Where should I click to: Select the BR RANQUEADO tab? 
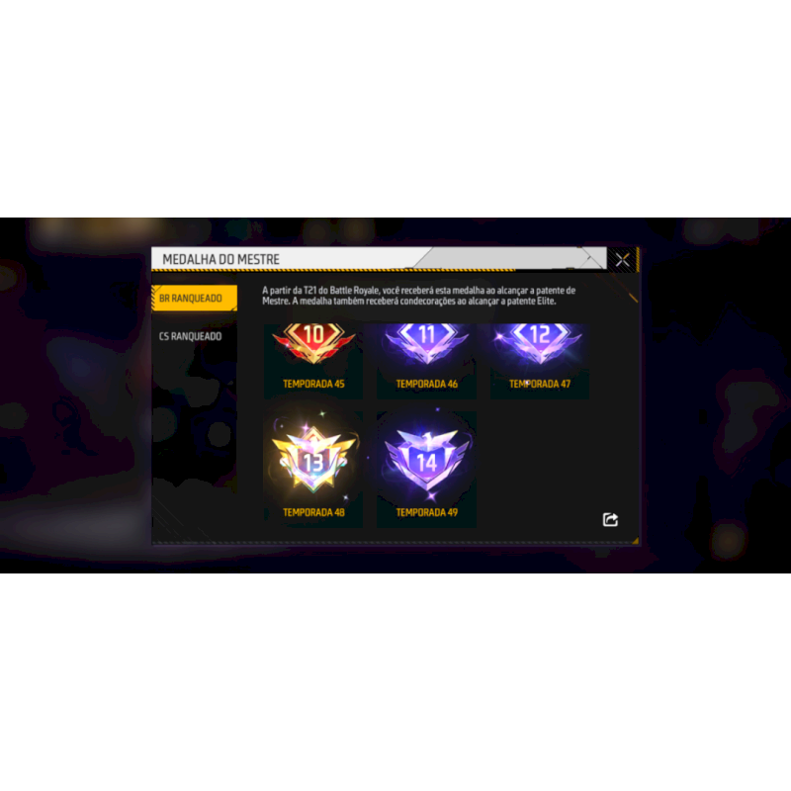tap(194, 299)
